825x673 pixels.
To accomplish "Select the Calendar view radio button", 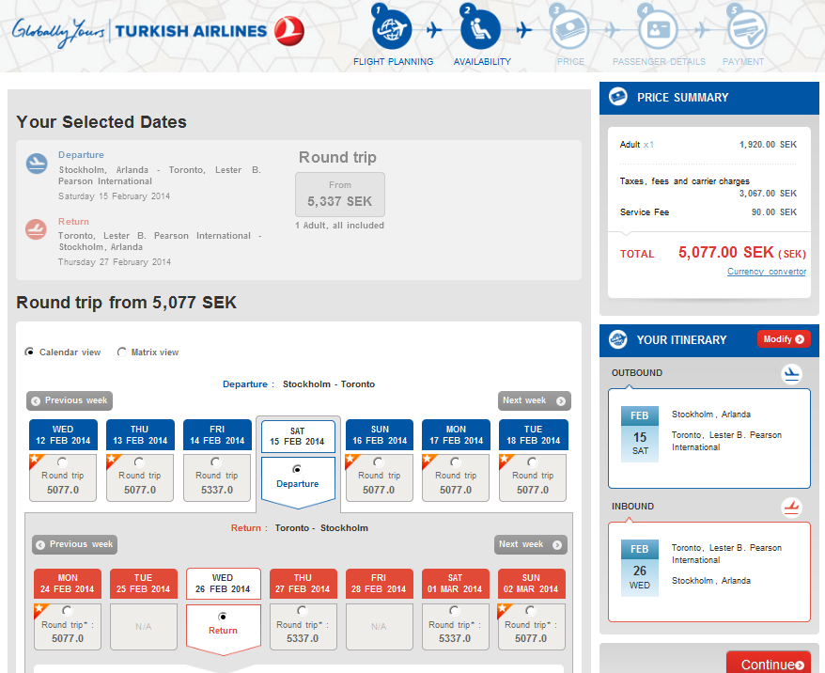I will tap(30, 352).
